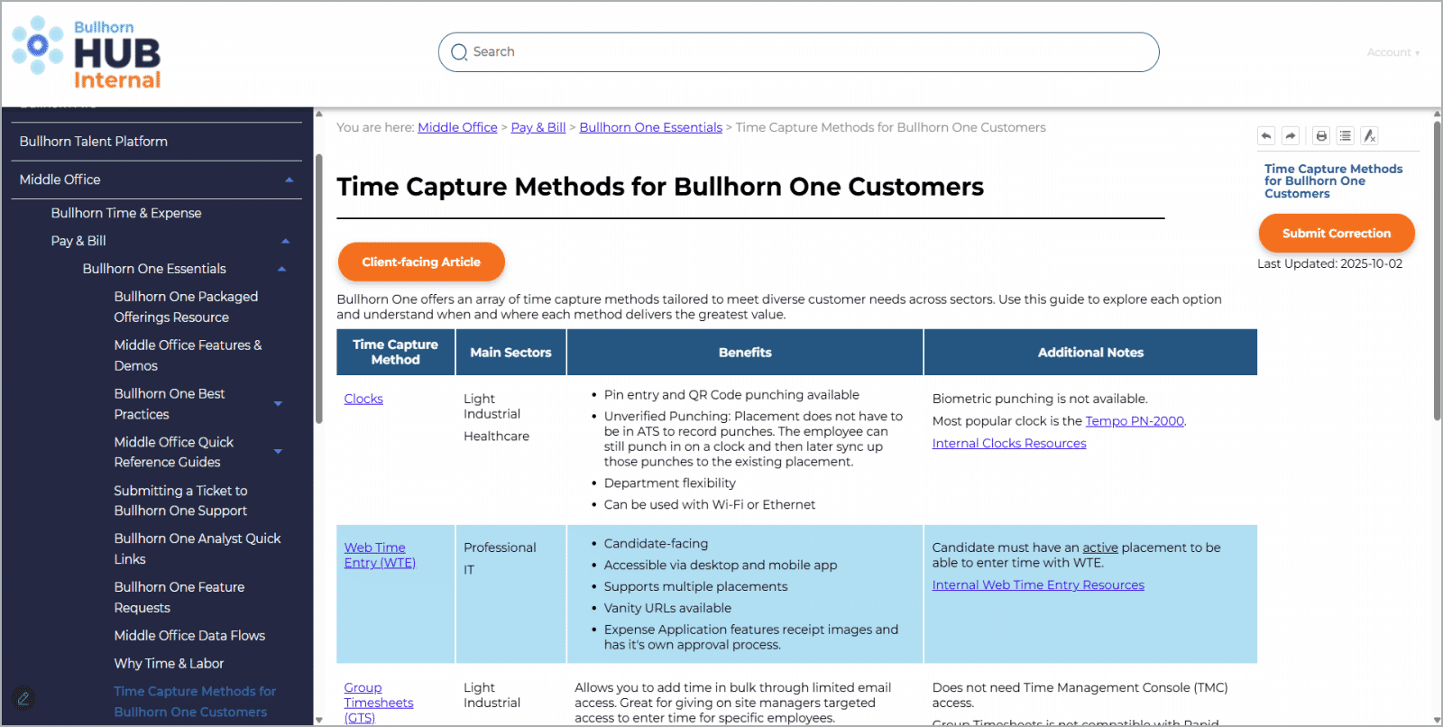The width and height of the screenshot is (1443, 727).
Task: Open Bullhorn One Feature Requests
Action: point(179,597)
